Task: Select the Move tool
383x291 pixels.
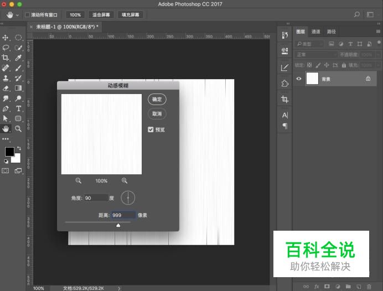Action: click(6, 38)
